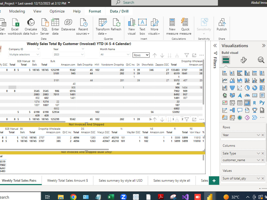Viewport: 267px width, 200px height.
Task: Choose the KPI visual icon
Action: tap(225, 103)
